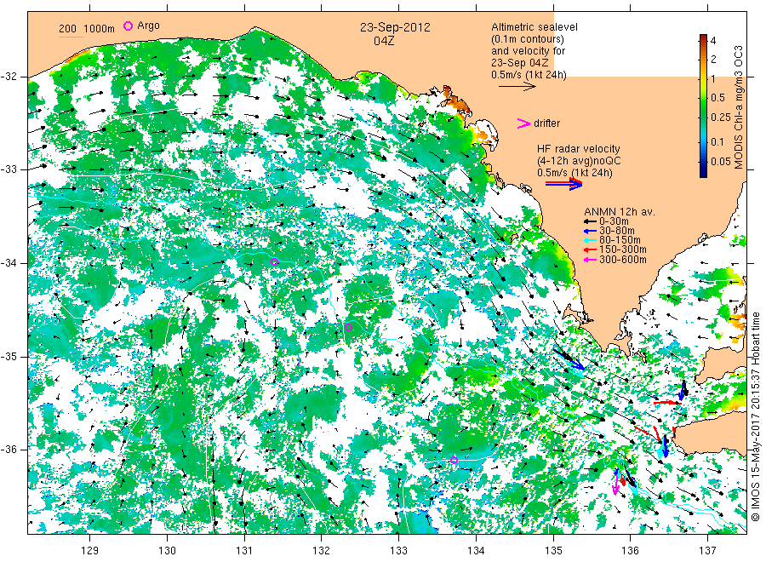The height and width of the screenshot is (562, 766).
Task: Click the '300-600m' depth label
Action: click(623, 260)
